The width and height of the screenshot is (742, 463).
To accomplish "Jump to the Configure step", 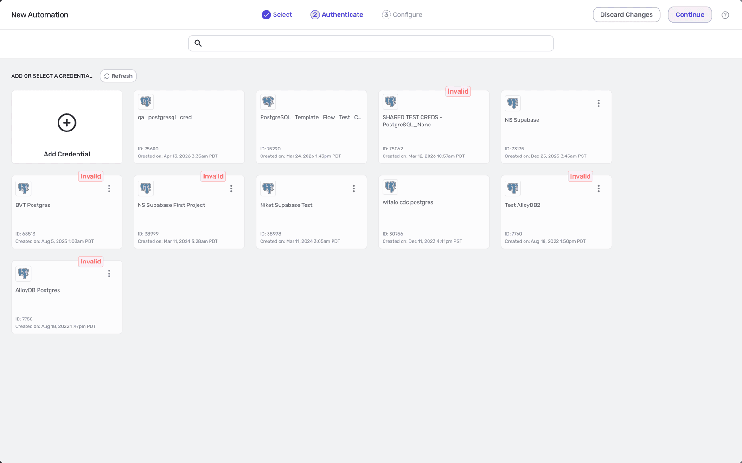I will [402, 15].
